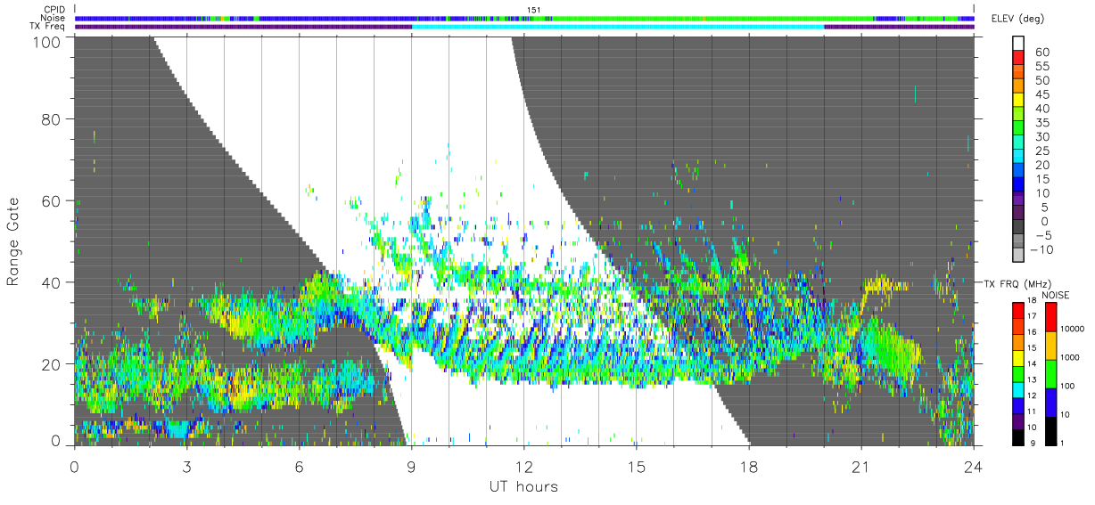The image size is (1095, 505).
Task: Click the elevation colorbar label 30
Action: click(1041, 136)
